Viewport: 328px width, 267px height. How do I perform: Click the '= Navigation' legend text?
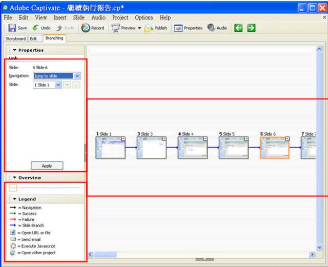pos(30,208)
